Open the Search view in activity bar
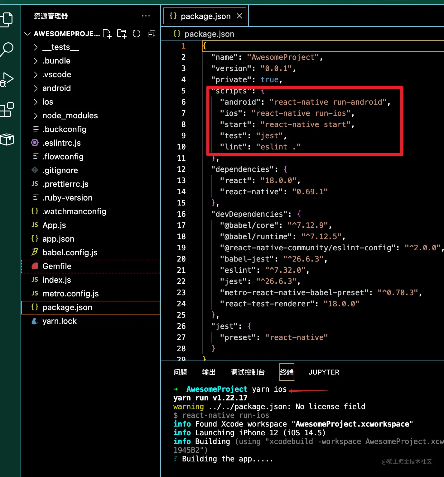Screen dimensions: 444x477 [x=6, y=50]
